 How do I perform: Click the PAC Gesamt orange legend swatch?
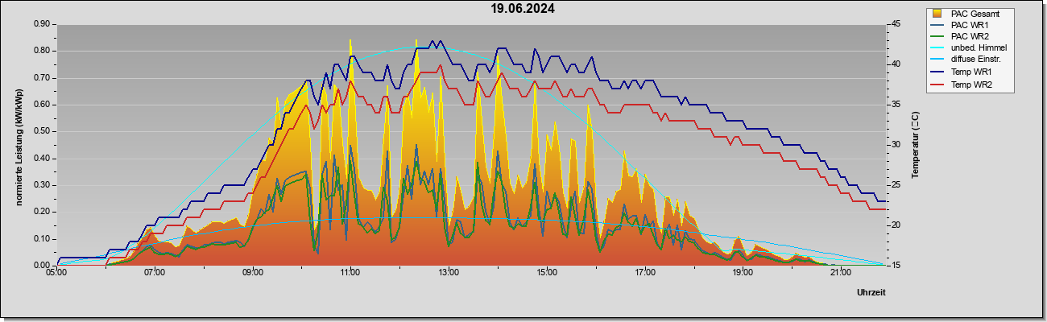(937, 14)
